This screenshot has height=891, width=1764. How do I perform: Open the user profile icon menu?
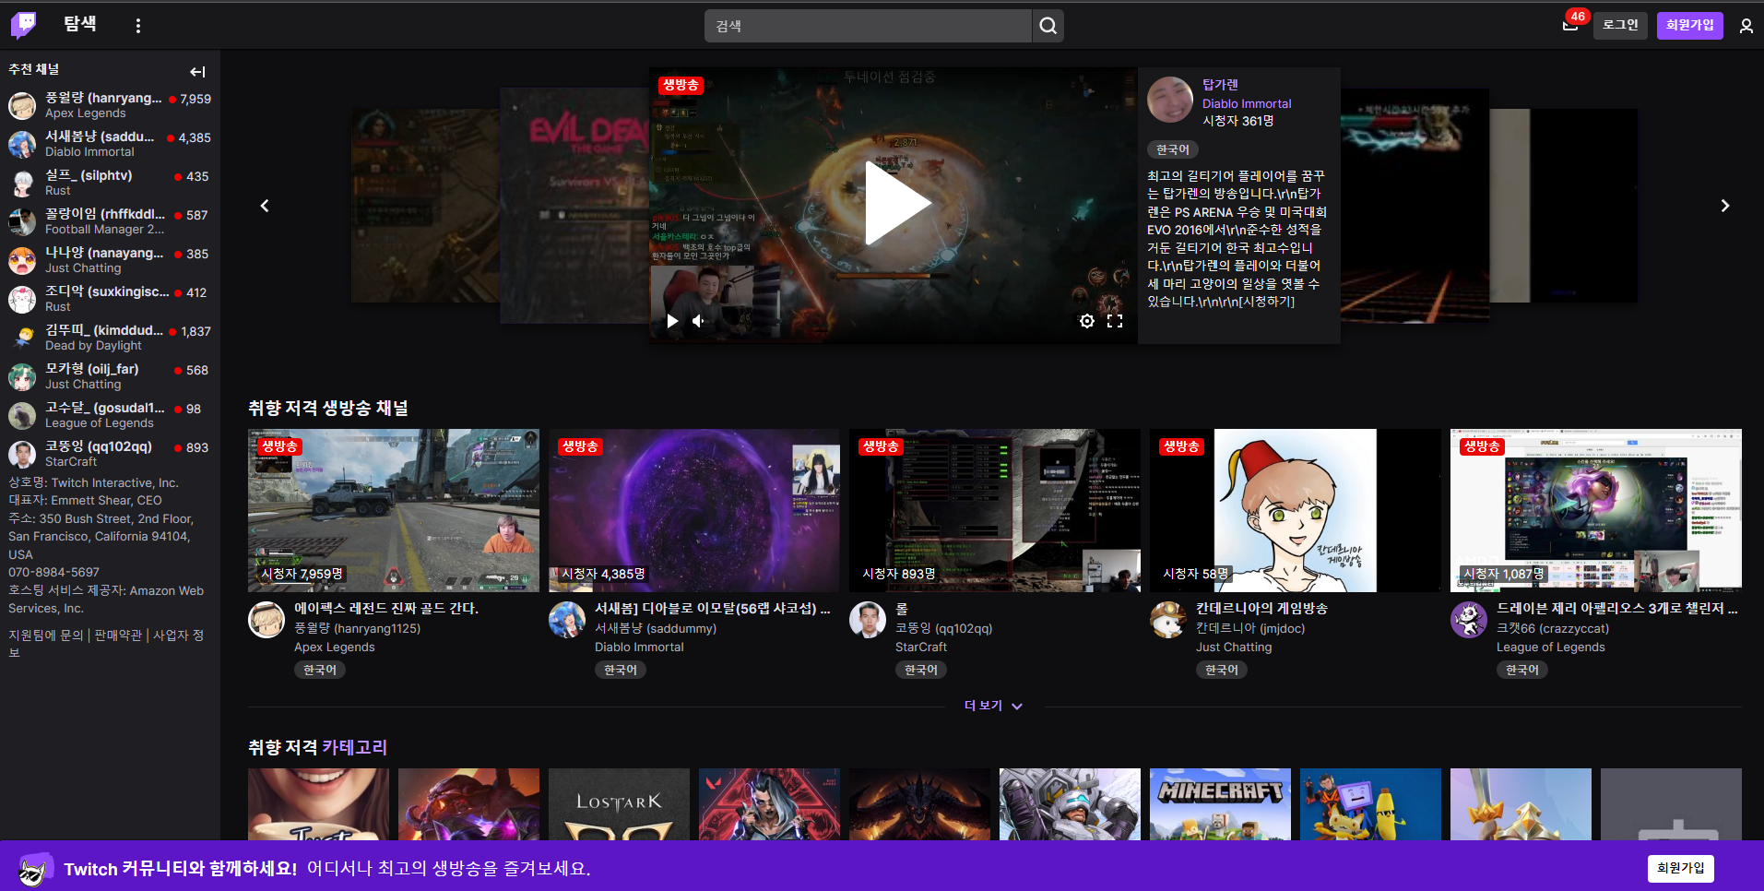click(x=1746, y=26)
